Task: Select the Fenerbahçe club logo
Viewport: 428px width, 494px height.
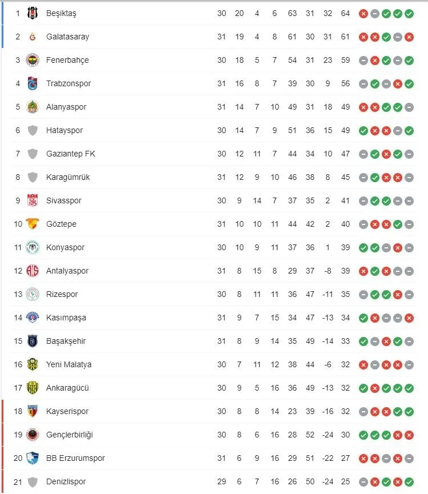Action: [x=33, y=60]
